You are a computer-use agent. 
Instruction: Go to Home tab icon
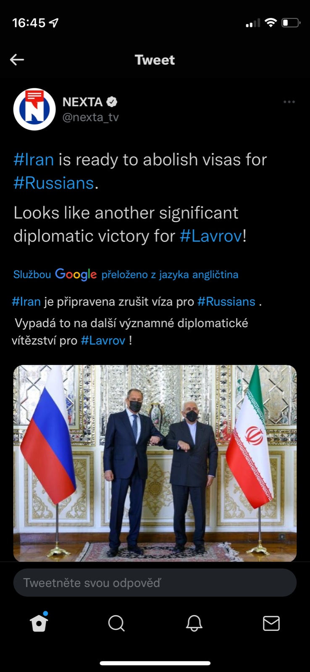tap(39, 623)
